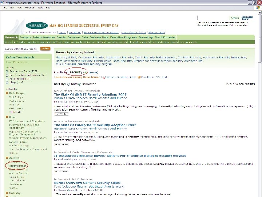The width and height of the screenshot is (262, 197).
Task: Click the Search button at top right
Action: tap(235, 18)
